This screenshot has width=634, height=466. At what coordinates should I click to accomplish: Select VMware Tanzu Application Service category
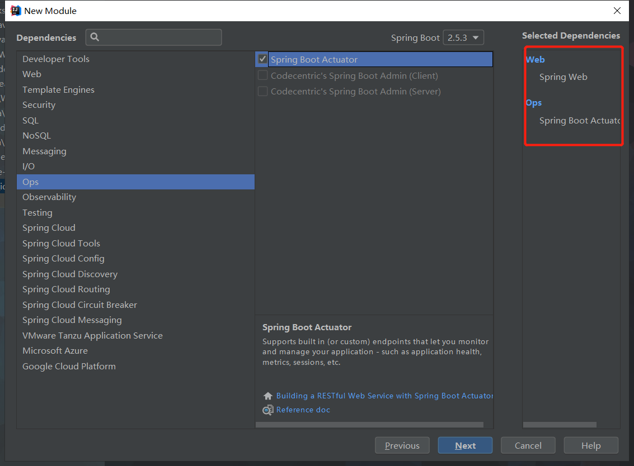[x=135, y=335]
